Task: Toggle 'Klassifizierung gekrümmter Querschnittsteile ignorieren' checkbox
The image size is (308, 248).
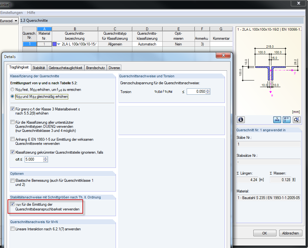Action: [x=13, y=152]
